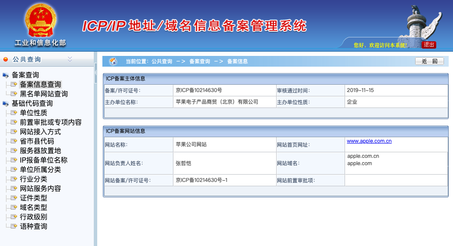Click the 您好，欢迎访问本系统! greeting
453x246 pixels.
pyautogui.click(x=380, y=45)
